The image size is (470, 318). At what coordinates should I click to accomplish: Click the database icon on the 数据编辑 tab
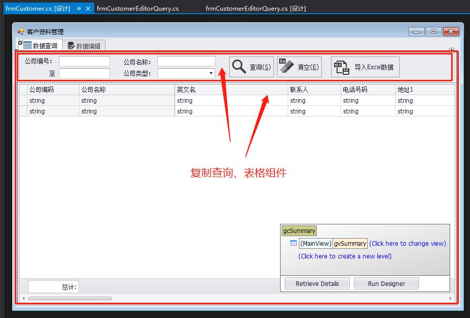71,44
